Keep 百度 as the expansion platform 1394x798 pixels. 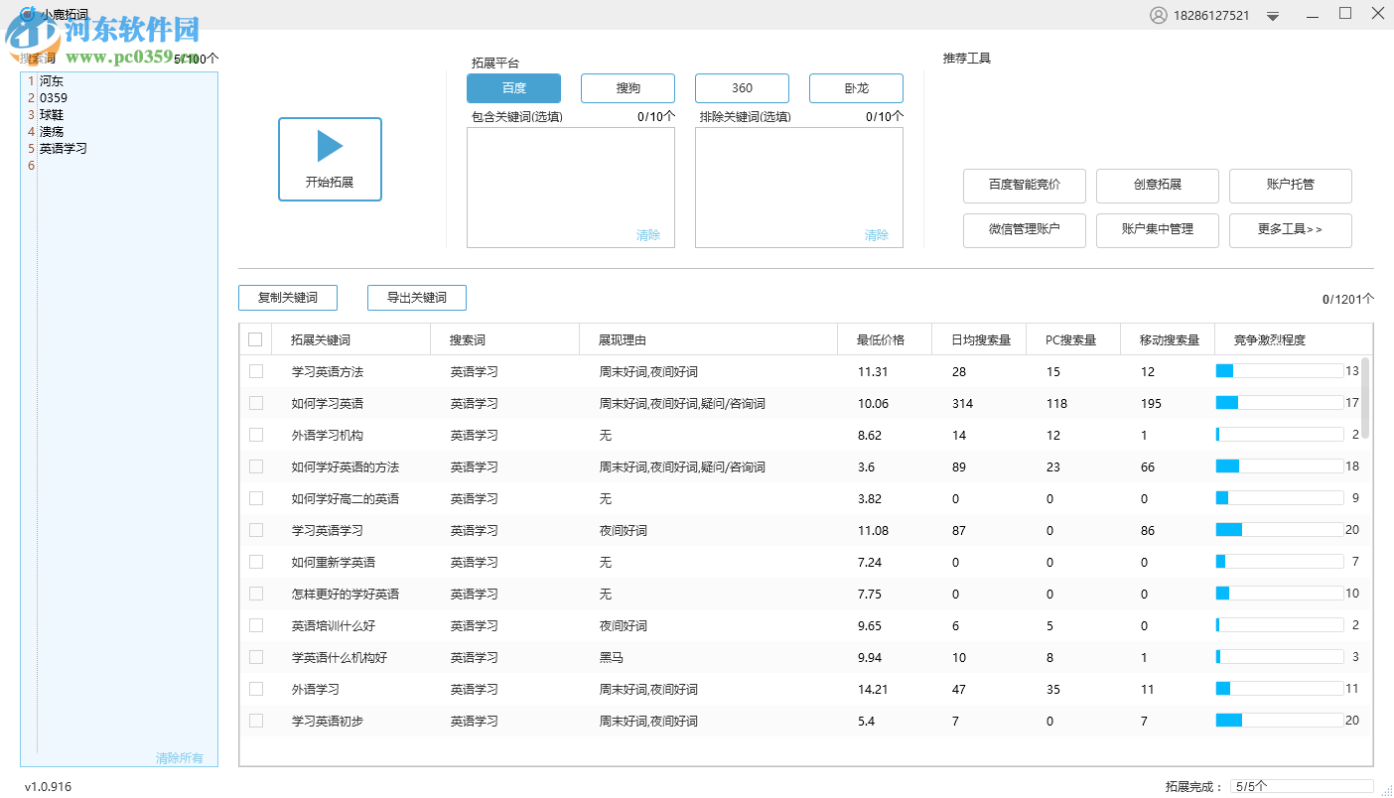point(514,87)
